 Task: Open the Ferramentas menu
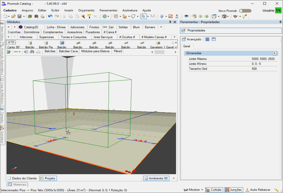tap(108, 11)
